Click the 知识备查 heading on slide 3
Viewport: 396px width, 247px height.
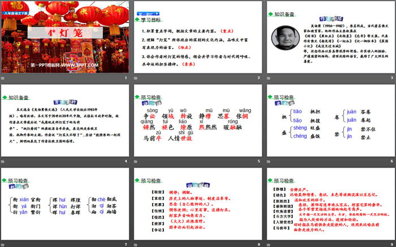285,14
